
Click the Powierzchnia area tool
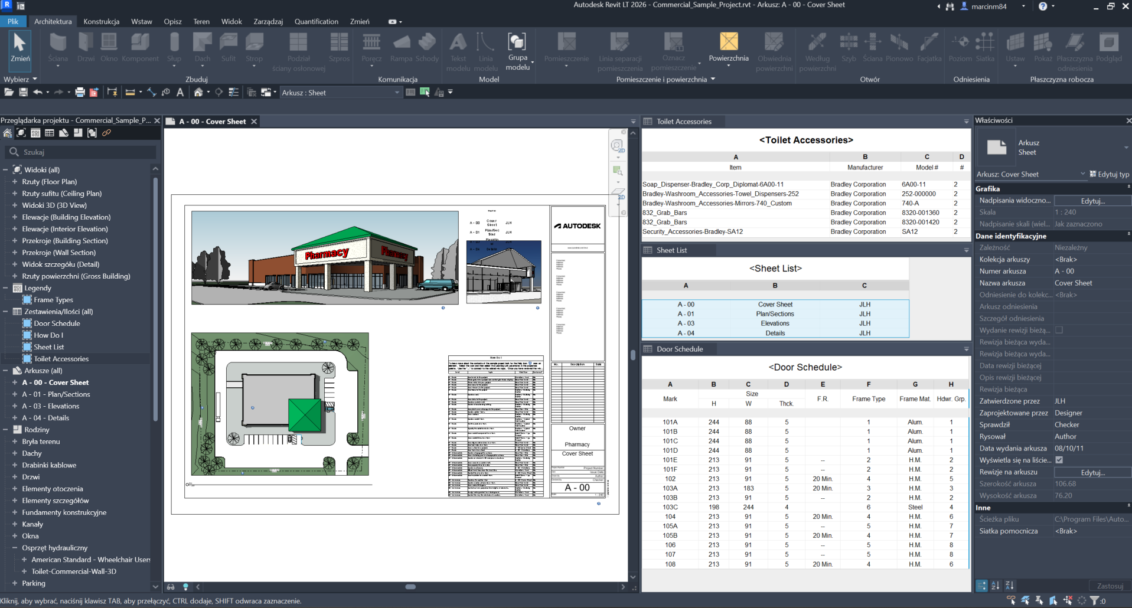[x=729, y=47]
